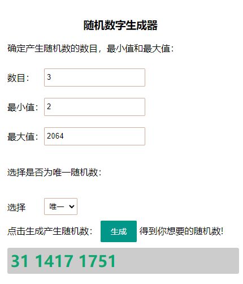The height and width of the screenshot is (284, 243).
Task: Click the 最大值 input field containing 2064
Action: pyautogui.click(x=94, y=136)
